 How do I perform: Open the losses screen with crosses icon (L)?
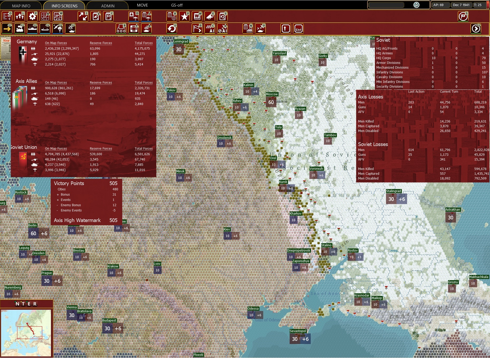[x=20, y=16]
